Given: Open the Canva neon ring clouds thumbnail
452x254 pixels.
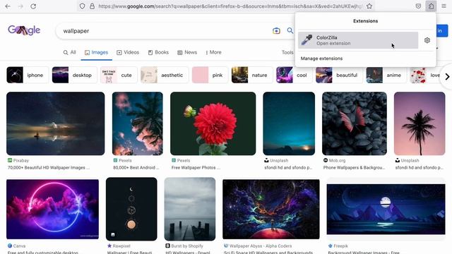Looking at the screenshot, I should pos(52,210).
